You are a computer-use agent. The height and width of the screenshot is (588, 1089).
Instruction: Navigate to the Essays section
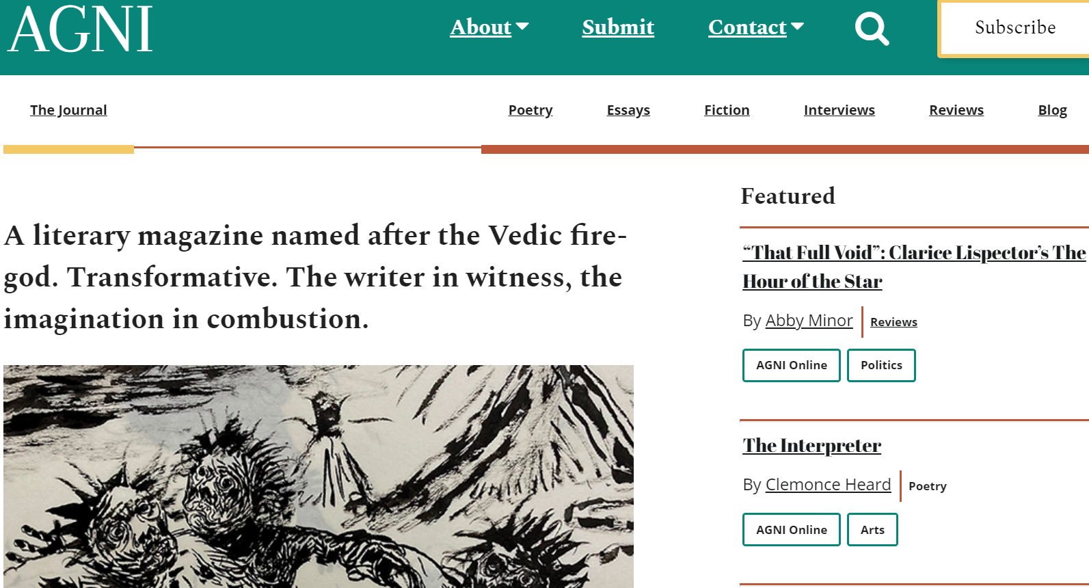coord(628,110)
